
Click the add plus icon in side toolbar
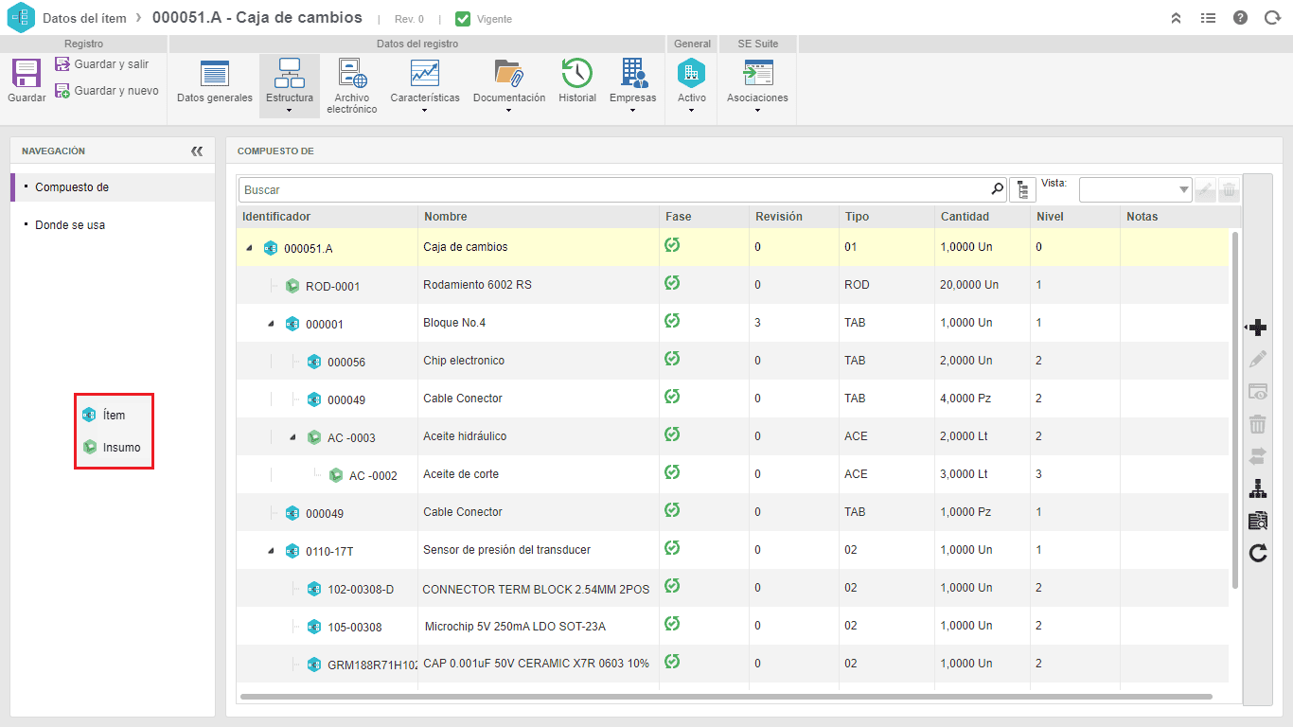tap(1258, 328)
